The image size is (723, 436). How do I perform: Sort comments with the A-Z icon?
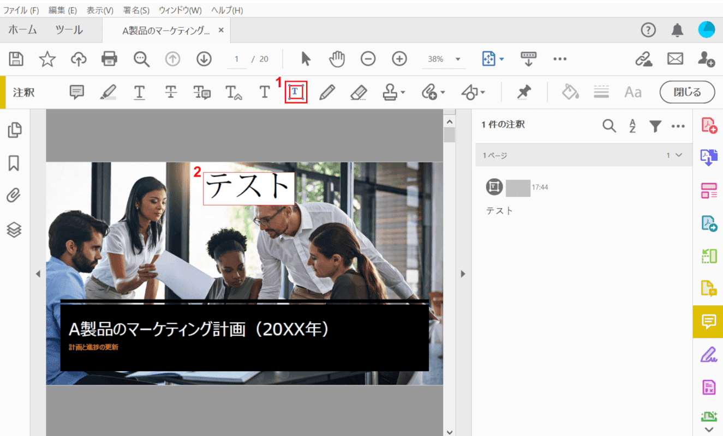pyautogui.click(x=632, y=126)
